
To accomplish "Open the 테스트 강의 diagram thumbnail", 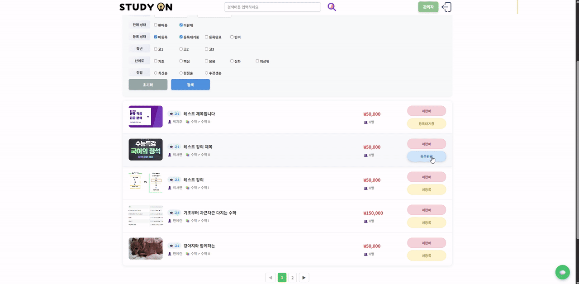I will [x=146, y=183].
